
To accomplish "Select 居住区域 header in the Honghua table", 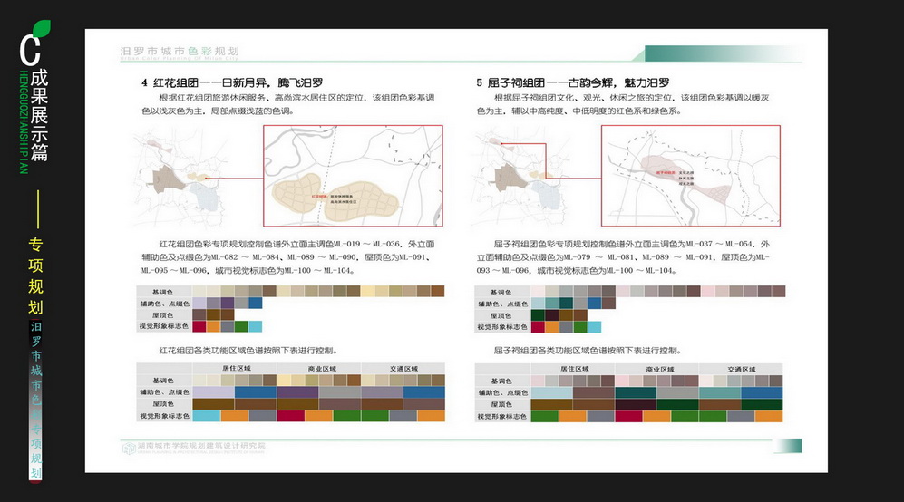I will (x=236, y=369).
